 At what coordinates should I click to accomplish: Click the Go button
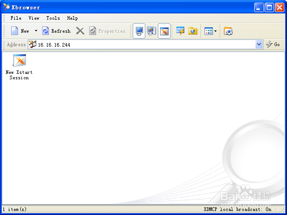click(x=273, y=44)
